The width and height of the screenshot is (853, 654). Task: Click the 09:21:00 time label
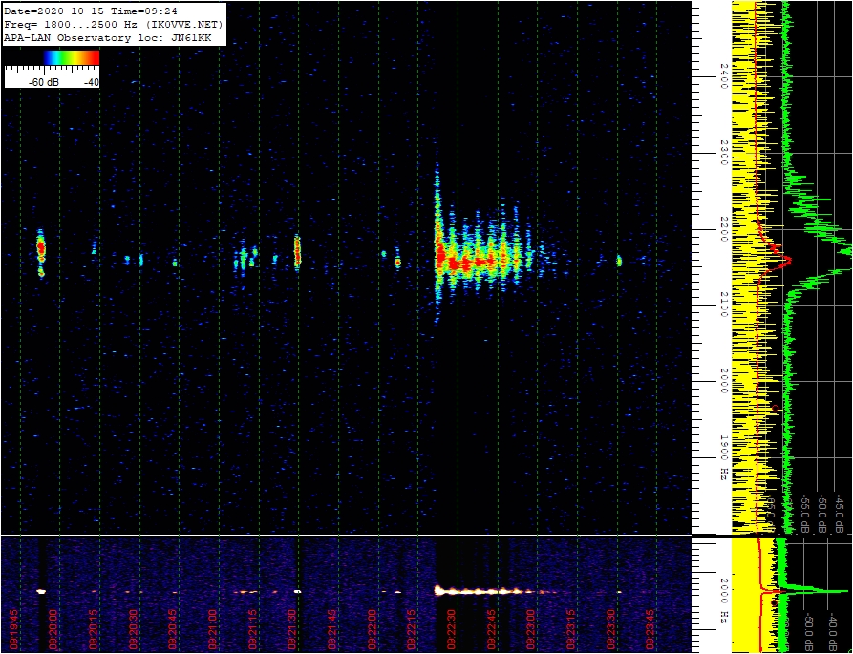click(x=213, y=628)
